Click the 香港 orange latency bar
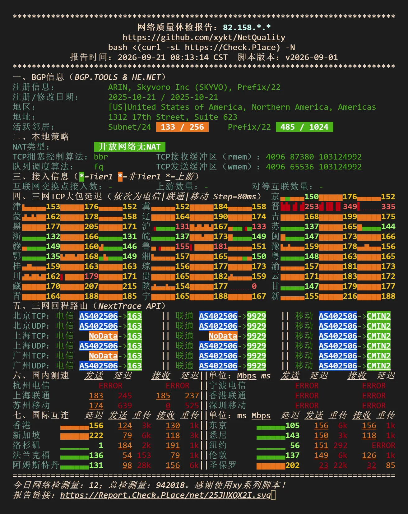The width and height of the screenshot is (408, 514). [75, 426]
